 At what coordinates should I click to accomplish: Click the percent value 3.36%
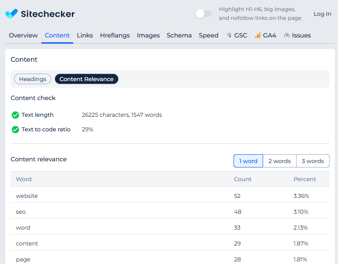[301, 196]
